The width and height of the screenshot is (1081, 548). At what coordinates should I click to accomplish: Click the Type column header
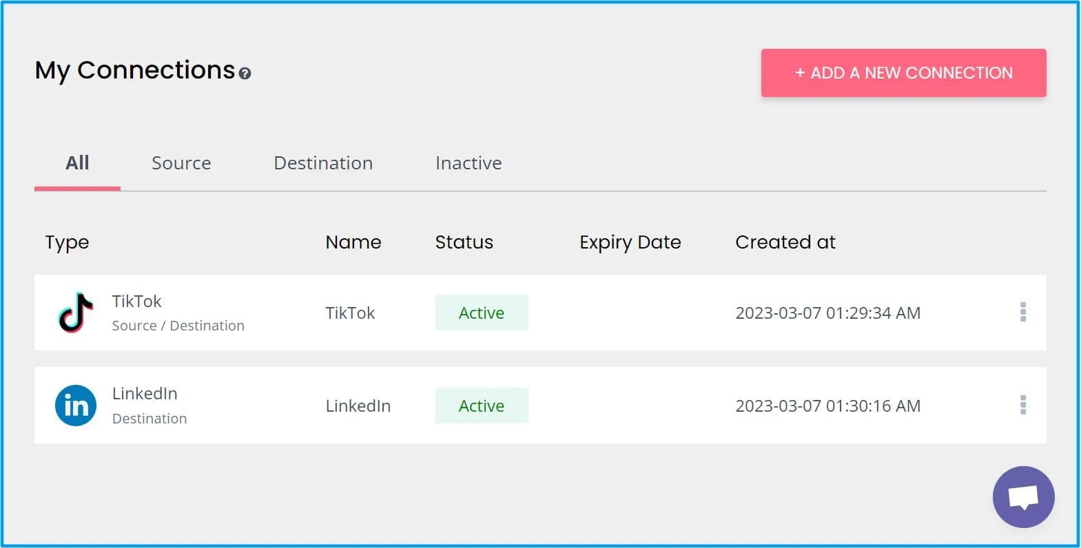point(67,242)
